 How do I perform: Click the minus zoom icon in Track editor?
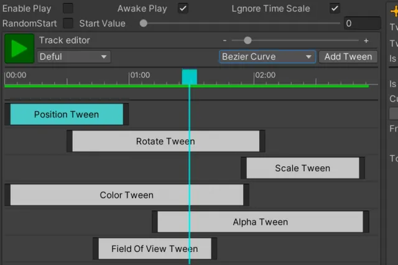point(224,40)
